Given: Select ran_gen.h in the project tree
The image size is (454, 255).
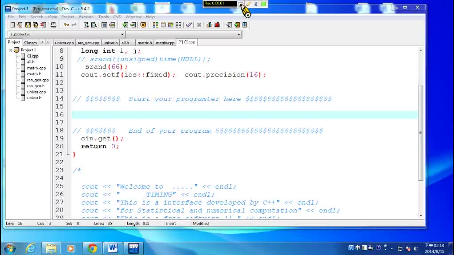Looking at the screenshot, I should 35,86.
